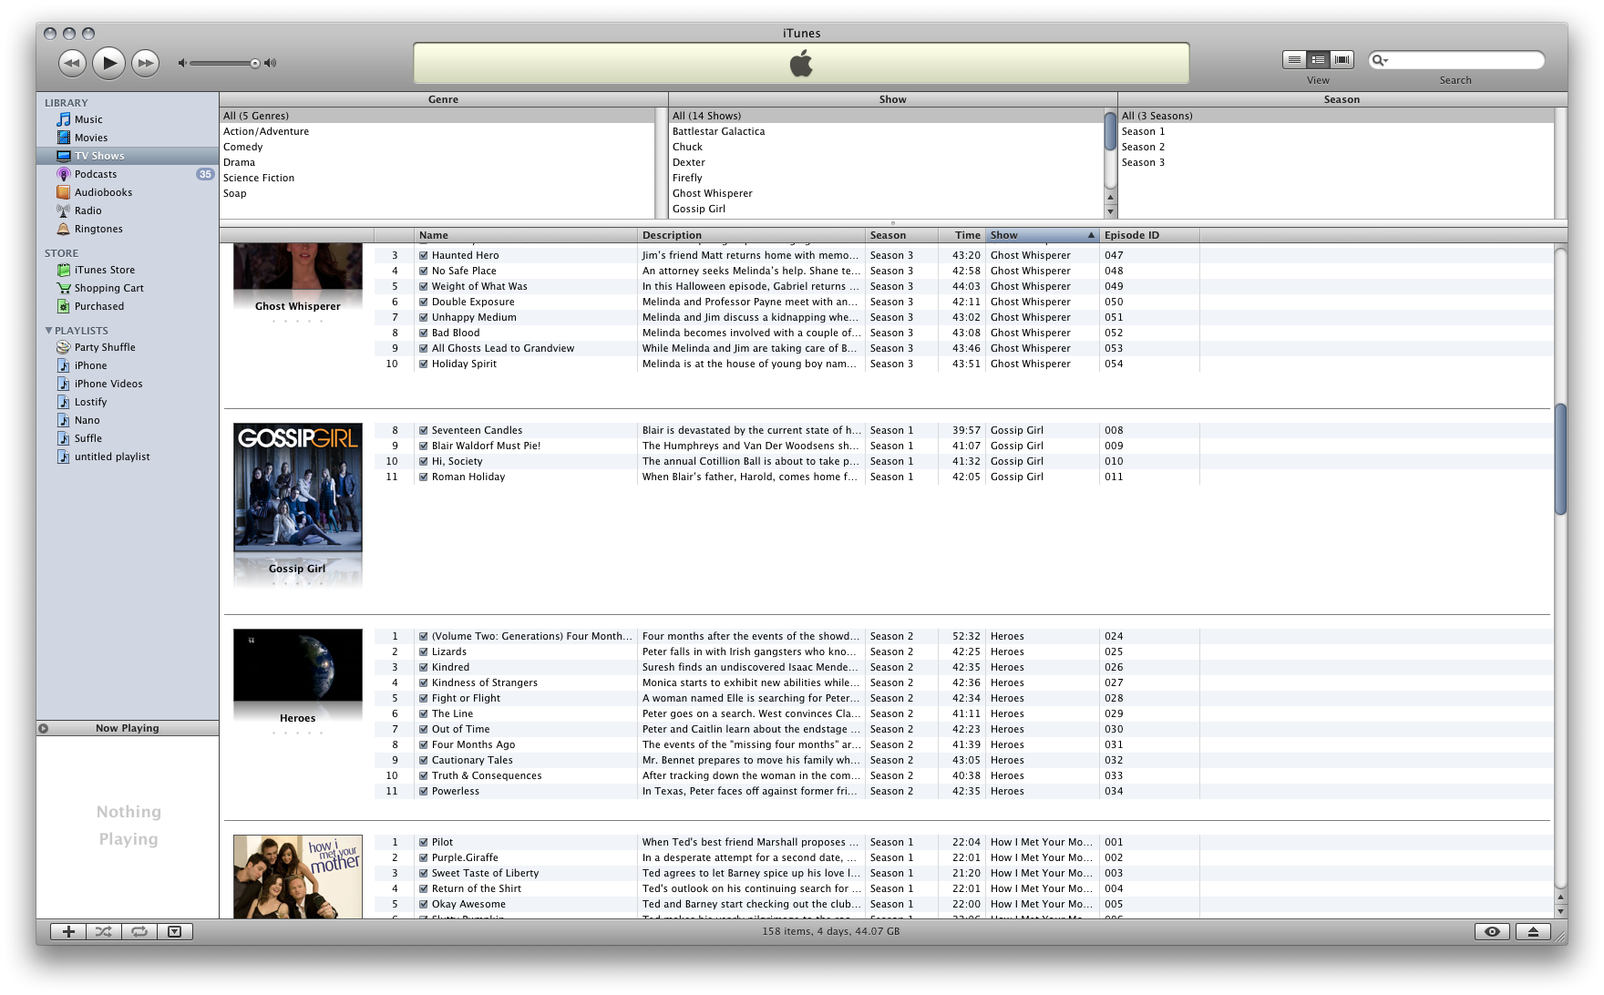Select the iPhone playlist icon
This screenshot has width=1604, height=995.
click(63, 365)
